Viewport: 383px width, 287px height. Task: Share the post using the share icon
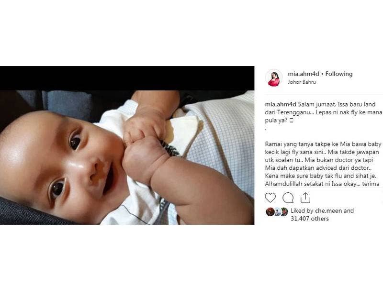tap(305, 198)
